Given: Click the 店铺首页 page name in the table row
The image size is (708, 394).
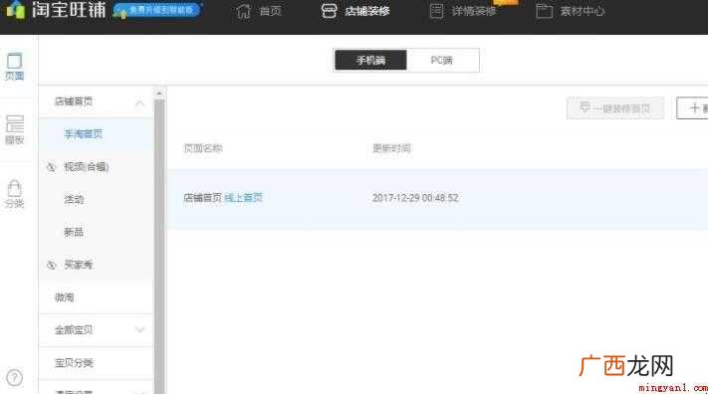Looking at the screenshot, I should coord(203,198).
